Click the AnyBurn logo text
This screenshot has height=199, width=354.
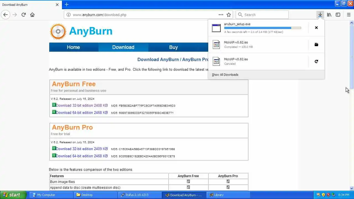click(x=91, y=31)
